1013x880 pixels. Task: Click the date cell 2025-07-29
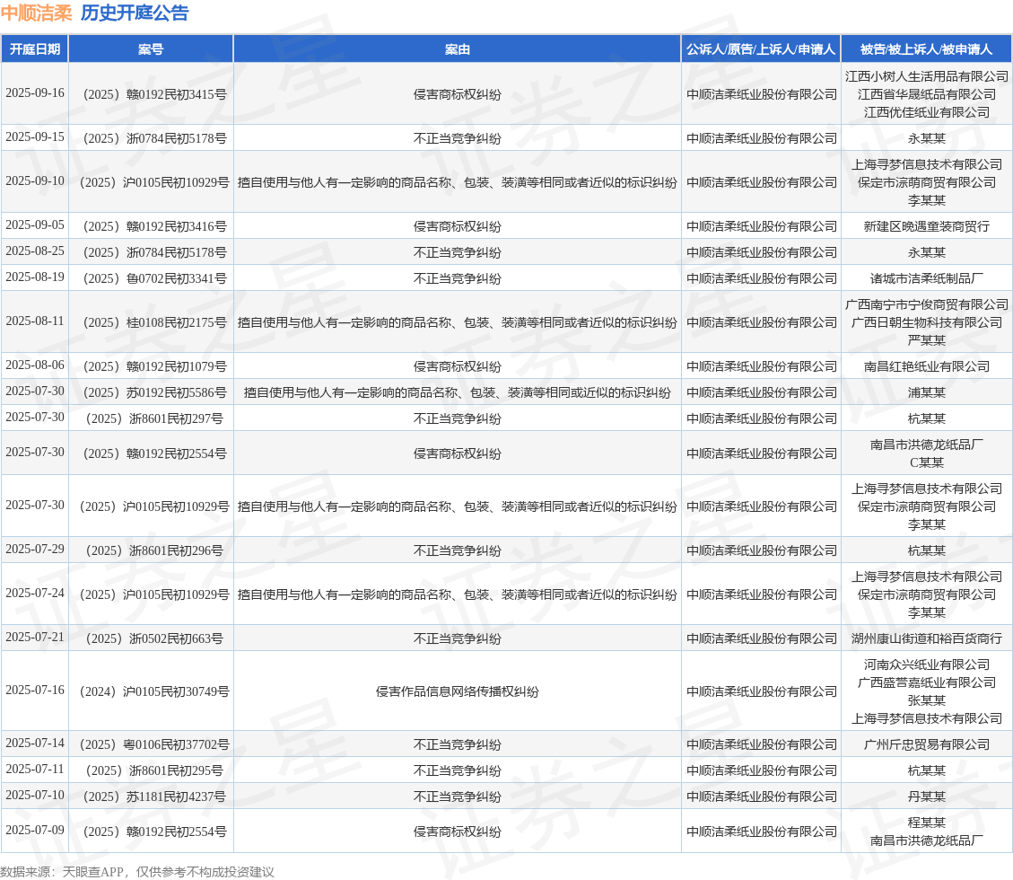point(35,549)
